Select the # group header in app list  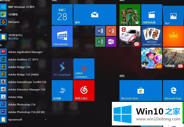1,30
